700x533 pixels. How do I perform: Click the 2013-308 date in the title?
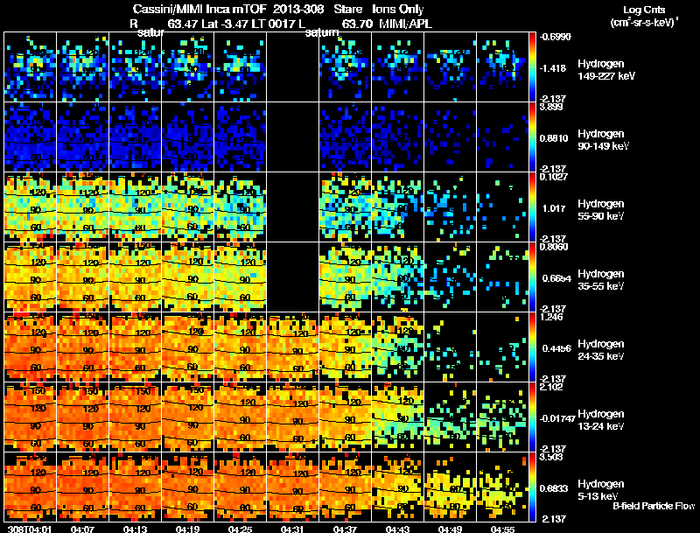coord(298,9)
